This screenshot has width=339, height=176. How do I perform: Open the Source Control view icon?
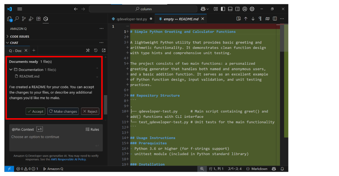[x=24, y=19]
